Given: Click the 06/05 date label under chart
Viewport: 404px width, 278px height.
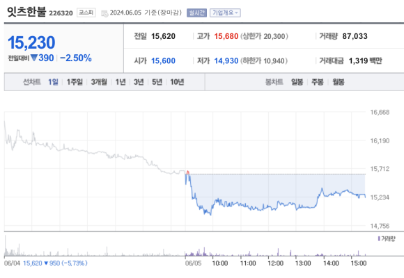Looking at the screenshot, I should point(193,263).
